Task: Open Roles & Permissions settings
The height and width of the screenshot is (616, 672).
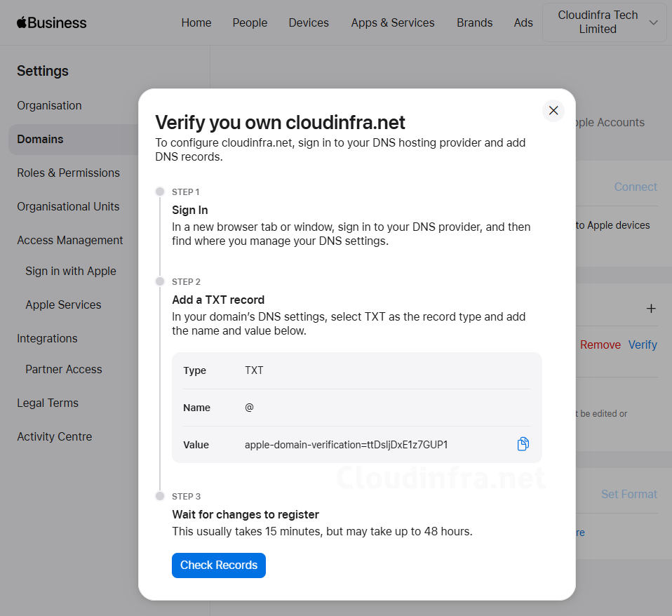Action: (68, 173)
